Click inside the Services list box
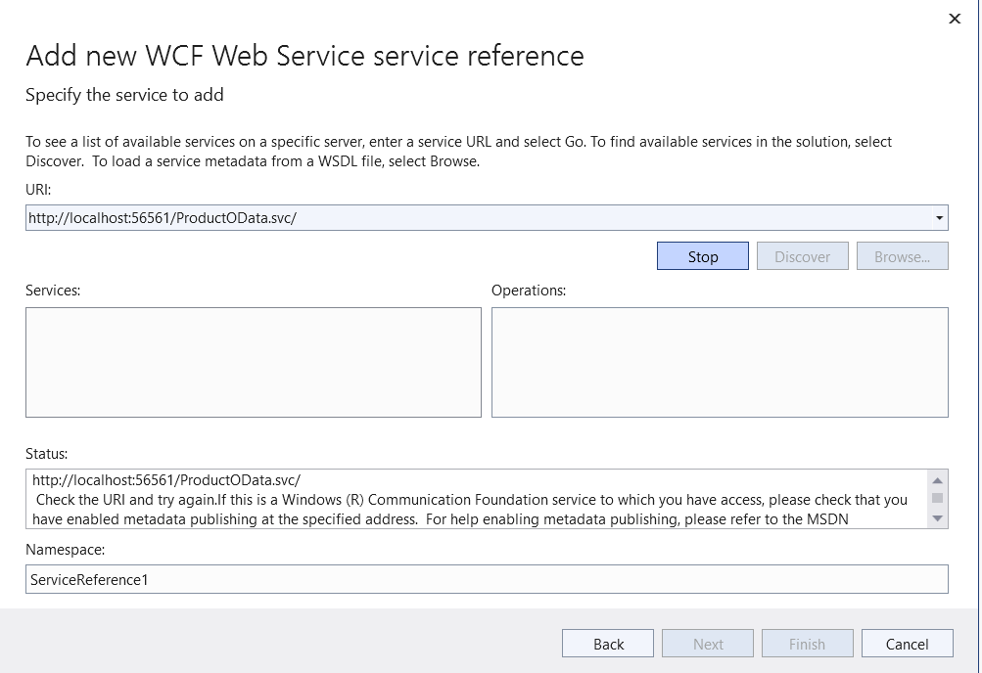This screenshot has width=982, height=673. [253, 362]
